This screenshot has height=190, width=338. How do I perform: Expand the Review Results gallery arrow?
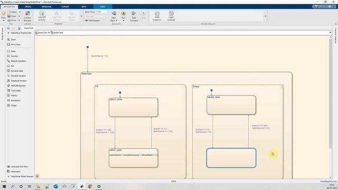[x=265, y=16]
